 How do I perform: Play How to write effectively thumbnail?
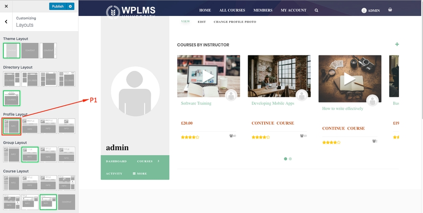350,79
